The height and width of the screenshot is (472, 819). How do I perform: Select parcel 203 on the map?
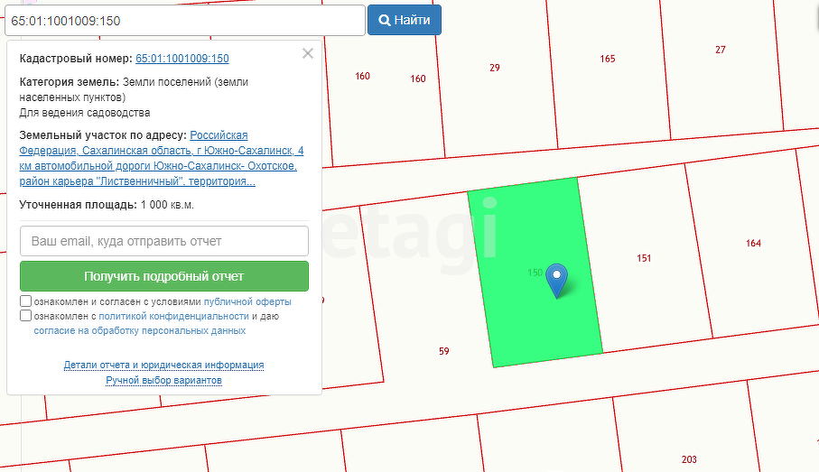click(x=689, y=459)
